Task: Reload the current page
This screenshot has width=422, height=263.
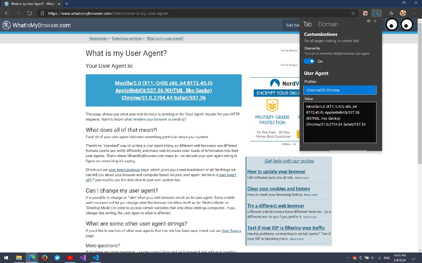Action: pyautogui.click(x=30, y=13)
